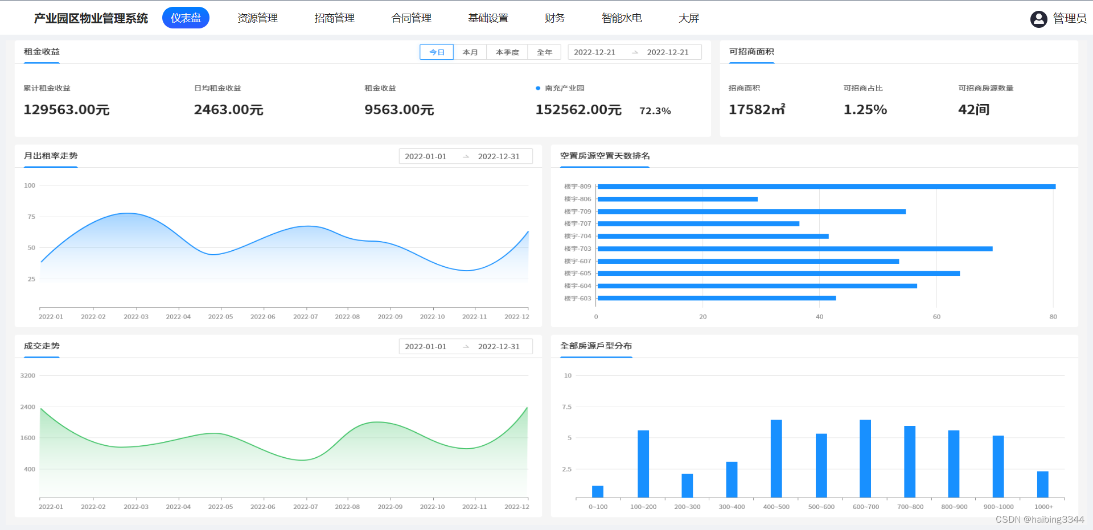Image resolution: width=1093 pixels, height=530 pixels.
Task: Select the 本月 range filter
Action: [x=470, y=52]
